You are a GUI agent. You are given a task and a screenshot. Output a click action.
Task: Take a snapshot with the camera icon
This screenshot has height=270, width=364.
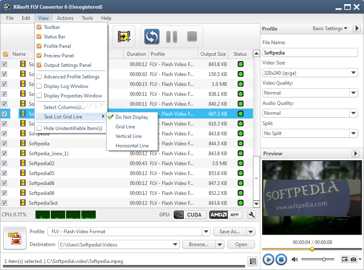click(353, 259)
